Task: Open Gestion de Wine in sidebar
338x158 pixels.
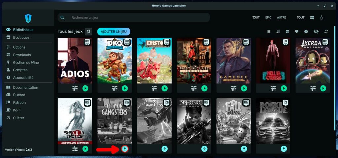Action: [x=28, y=63]
